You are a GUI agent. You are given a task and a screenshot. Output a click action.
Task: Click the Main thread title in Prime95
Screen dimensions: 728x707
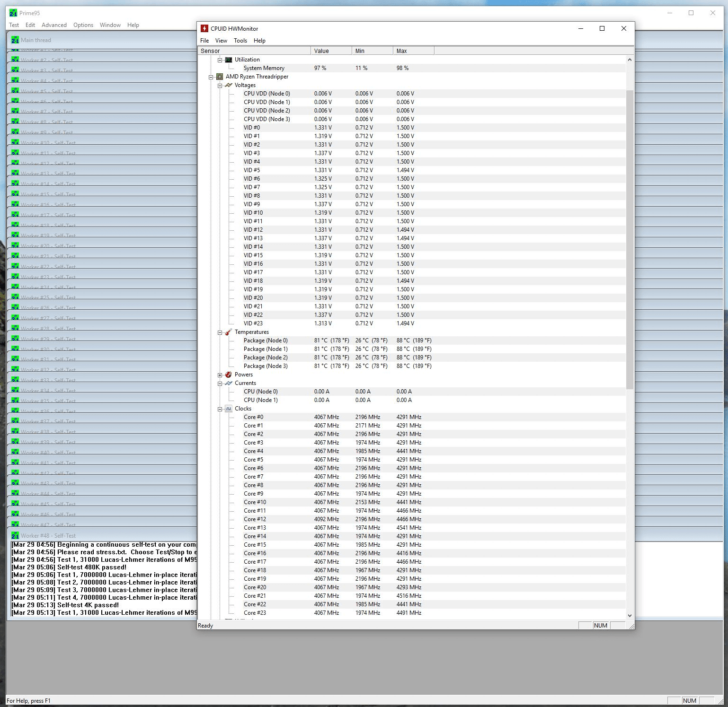(x=36, y=40)
